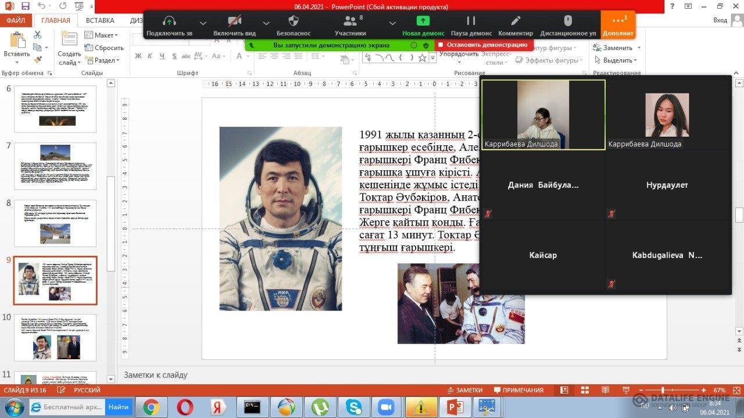Click the Сбросить reset button
The image size is (744, 418).
[105, 48]
